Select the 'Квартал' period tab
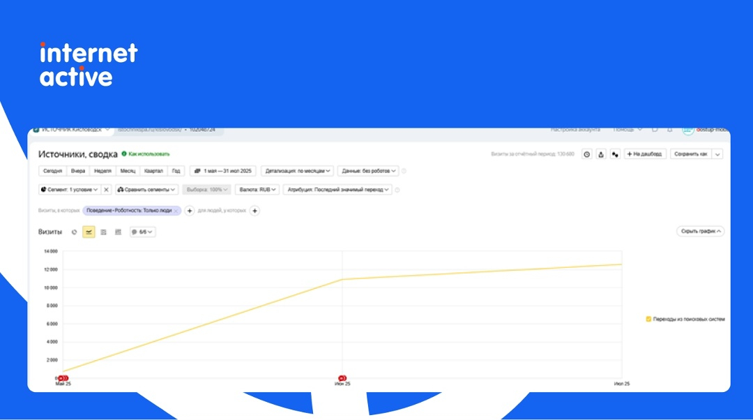The width and height of the screenshot is (753, 420). 153,171
